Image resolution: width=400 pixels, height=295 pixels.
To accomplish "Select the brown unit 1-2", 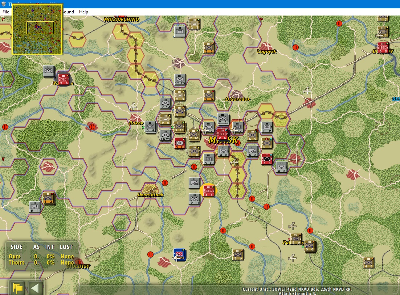I will 48,198.
